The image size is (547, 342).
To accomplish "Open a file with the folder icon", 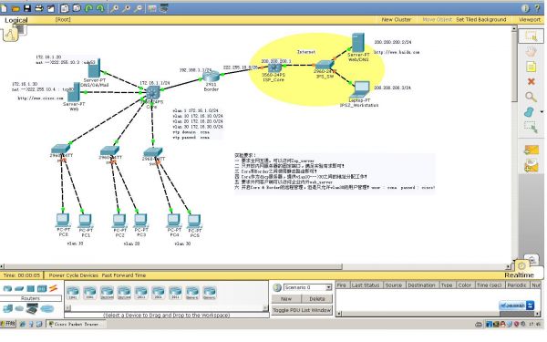I will click(15, 8).
